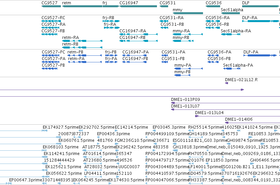
Task: Select the Sec61alpha gene bar
Action: [230, 13]
